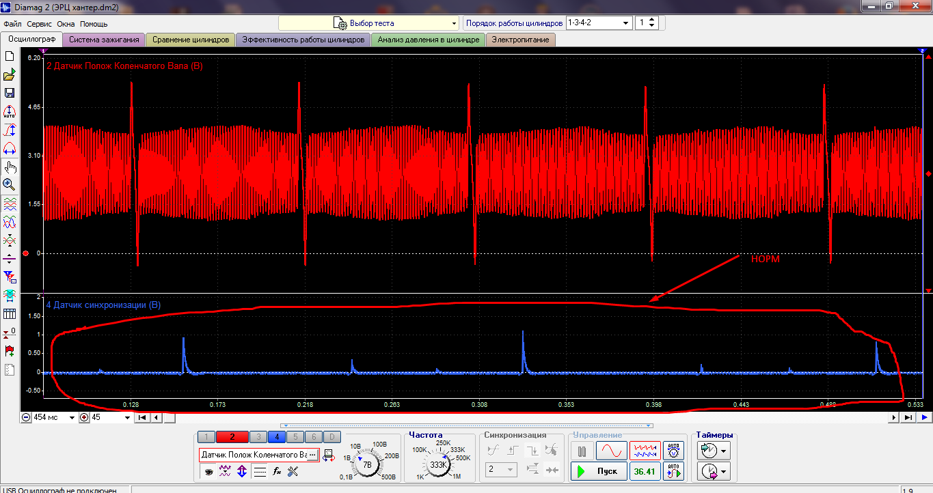
Task: Switch to Эффективность работы цилиндров tab
Action: [x=303, y=40]
